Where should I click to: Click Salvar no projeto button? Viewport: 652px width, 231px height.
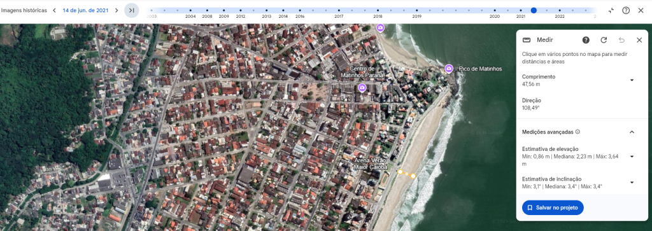click(553, 207)
